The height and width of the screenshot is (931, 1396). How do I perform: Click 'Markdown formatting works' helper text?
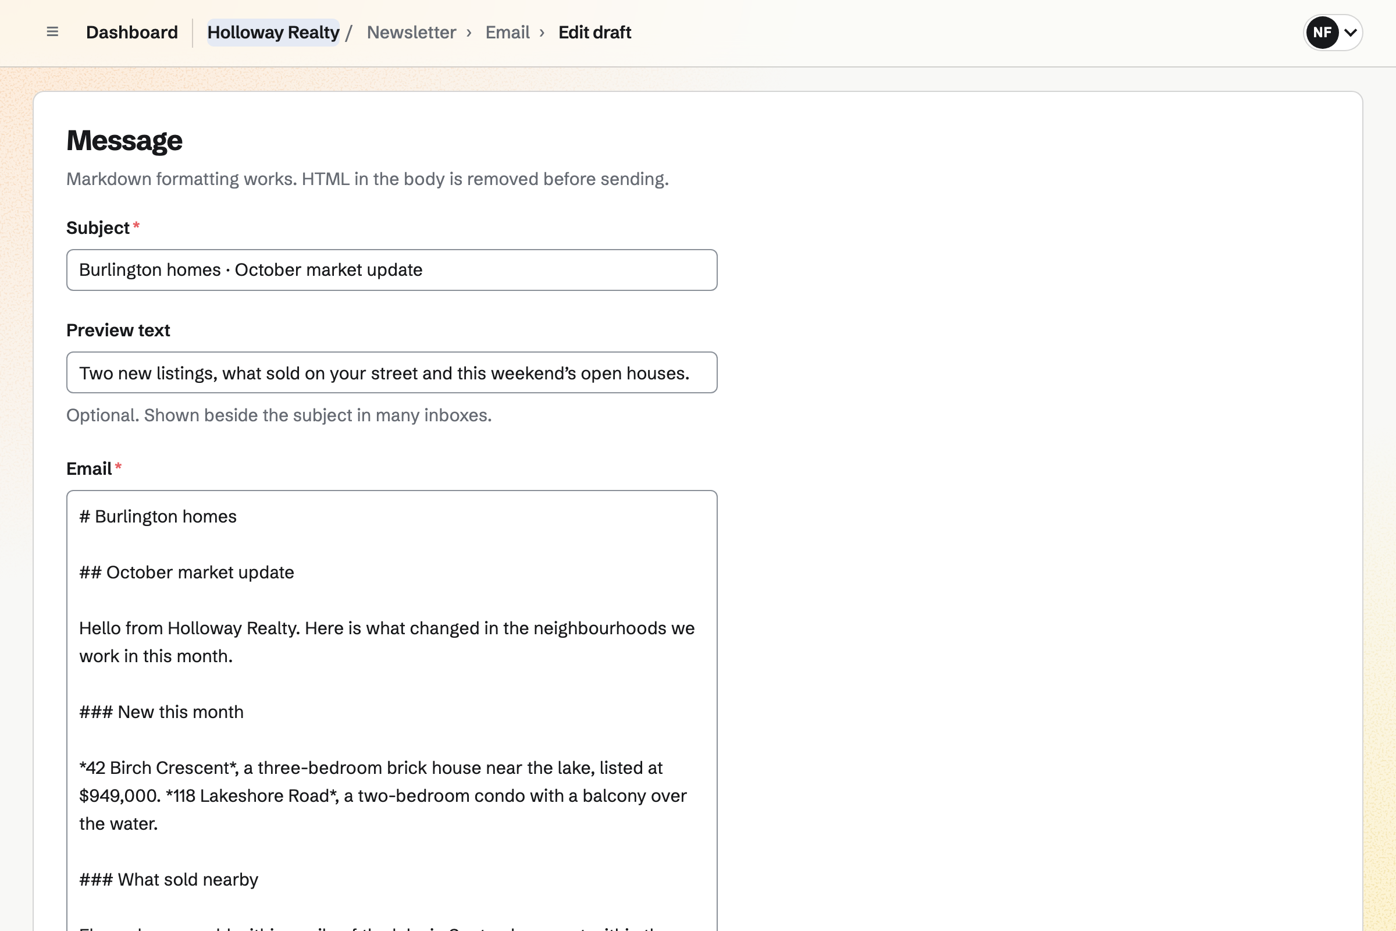click(x=368, y=179)
